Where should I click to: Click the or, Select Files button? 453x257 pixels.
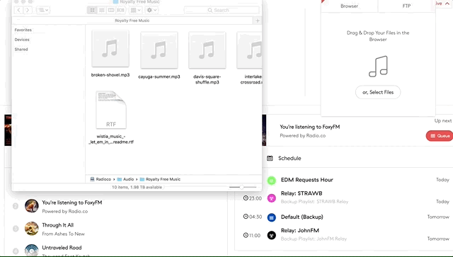[378, 92]
